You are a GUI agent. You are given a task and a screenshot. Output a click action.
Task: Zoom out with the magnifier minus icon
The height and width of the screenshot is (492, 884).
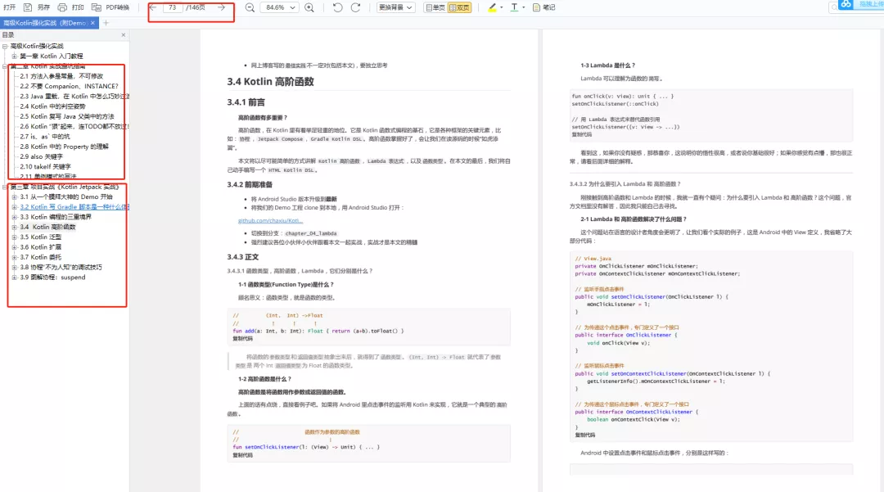pyautogui.click(x=250, y=7)
